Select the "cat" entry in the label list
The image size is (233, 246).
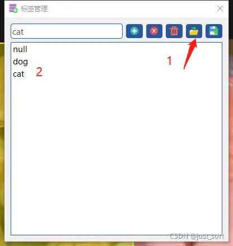coord(18,74)
